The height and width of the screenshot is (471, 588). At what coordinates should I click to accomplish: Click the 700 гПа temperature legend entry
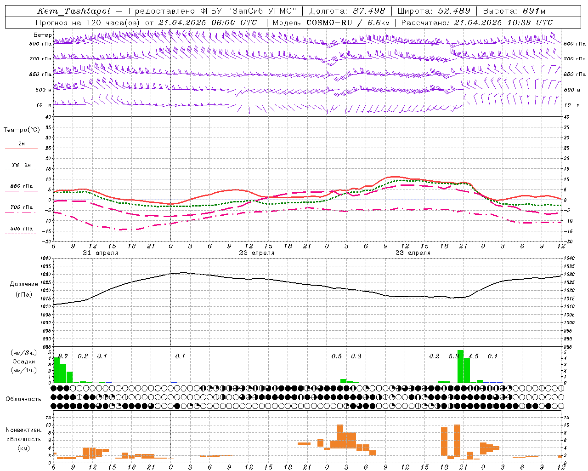click(22, 207)
